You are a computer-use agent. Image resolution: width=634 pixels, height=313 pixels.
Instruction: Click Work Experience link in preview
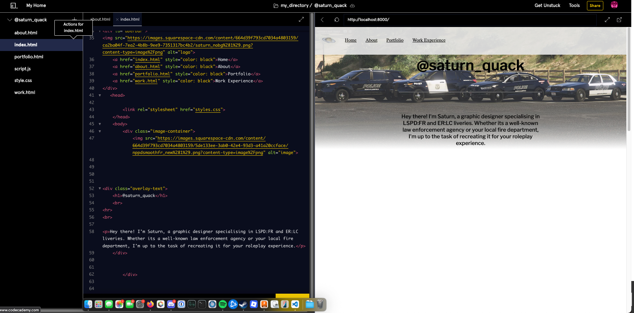(429, 40)
